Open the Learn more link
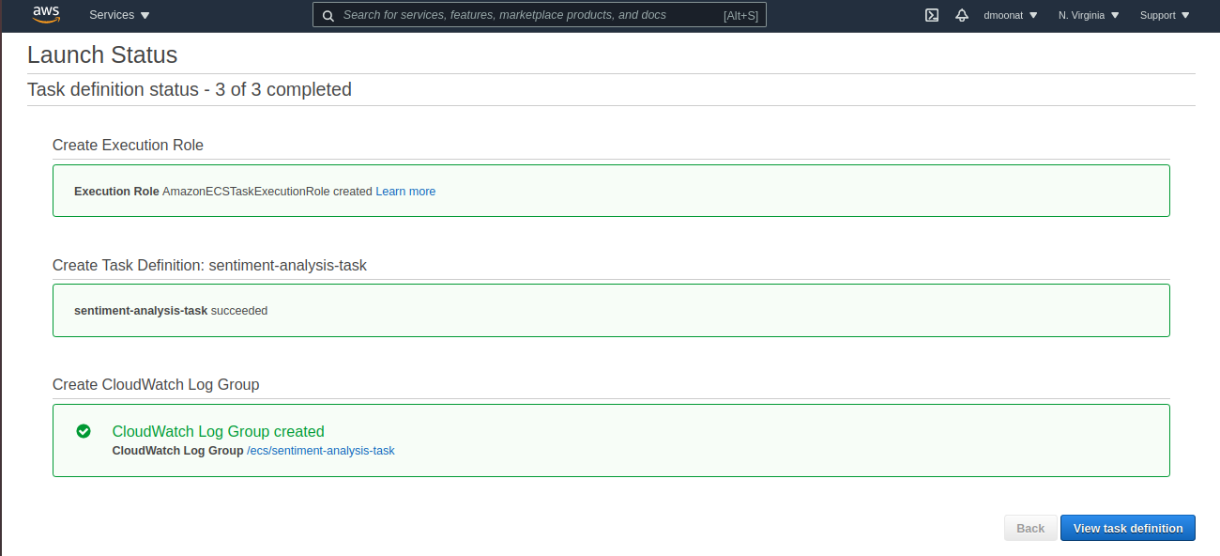Image resolution: width=1220 pixels, height=556 pixels. [x=405, y=191]
